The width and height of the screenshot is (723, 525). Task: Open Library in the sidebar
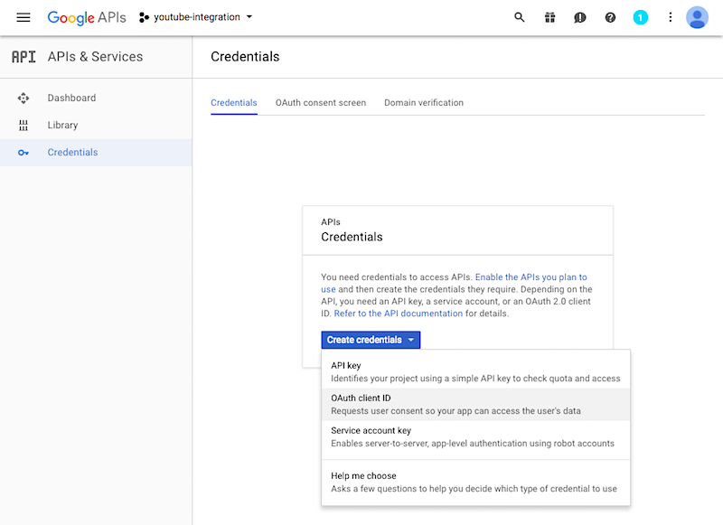click(62, 125)
